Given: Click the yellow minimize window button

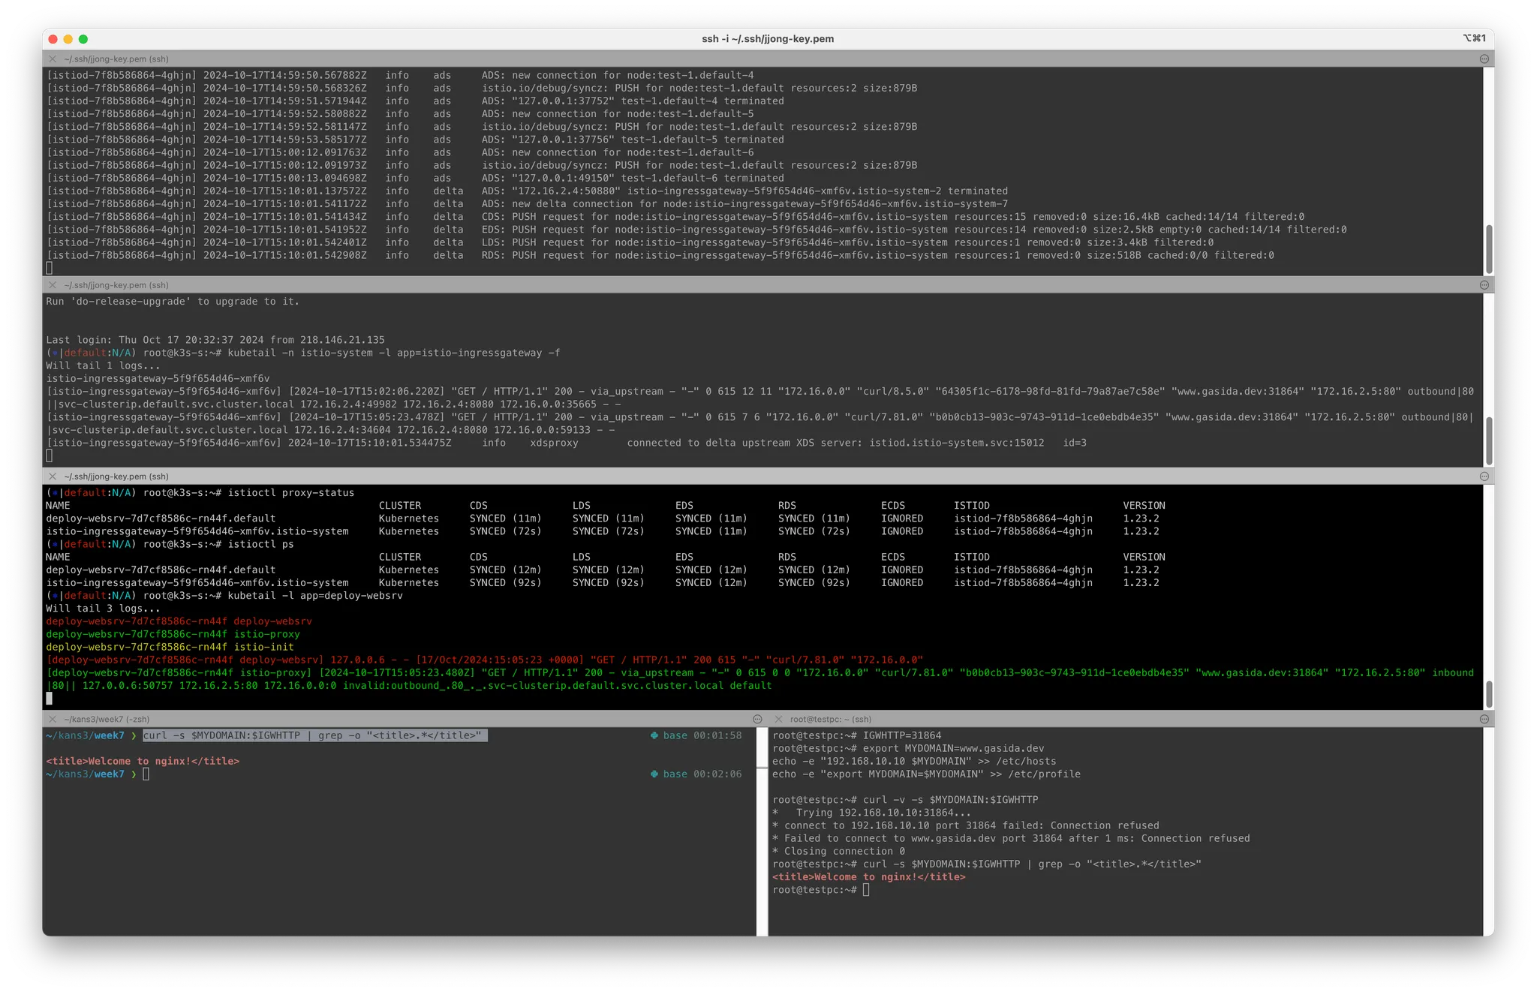Looking at the screenshot, I should point(68,39).
